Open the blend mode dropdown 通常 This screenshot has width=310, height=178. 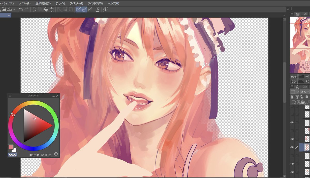coord(305,92)
